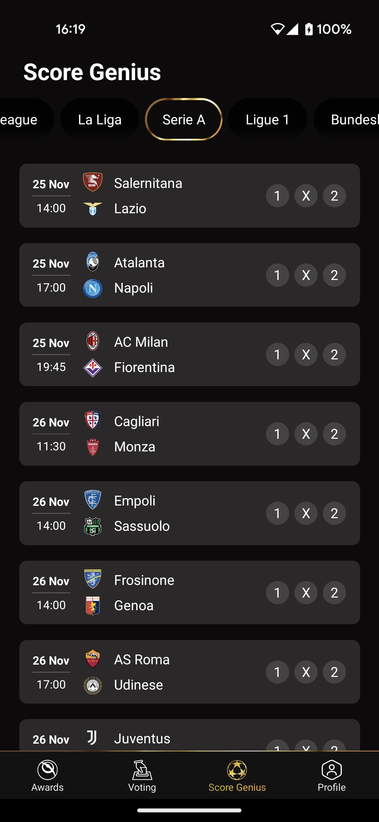The height and width of the screenshot is (822, 379).
Task: Pick home win 1 for Salernitana vs Lazio
Action: (x=277, y=196)
